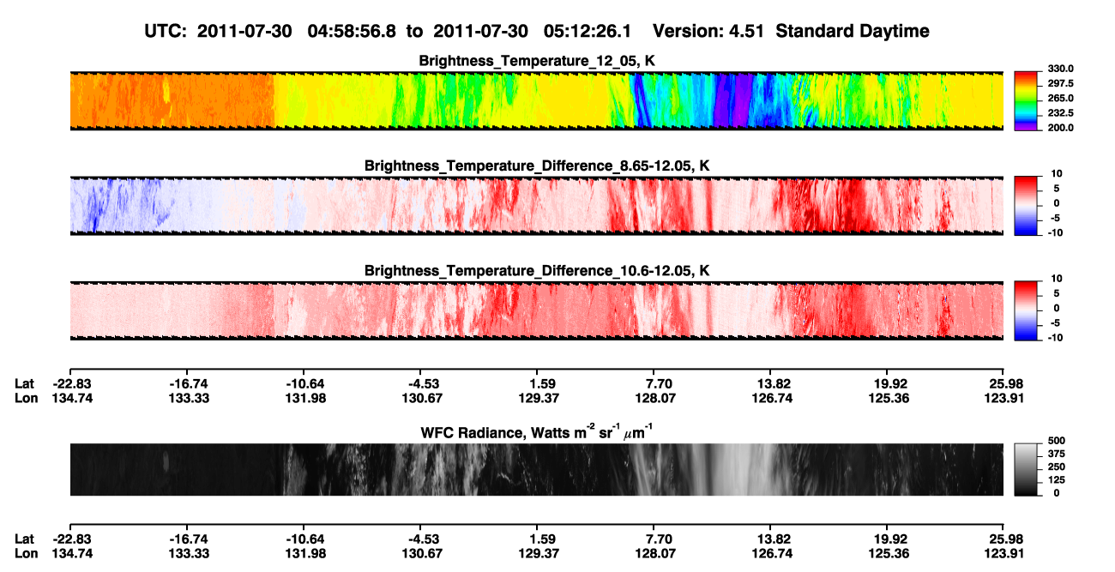Click the WFC Radiance panel title
Viewport: 1115px width, 572px height.
click(x=537, y=431)
